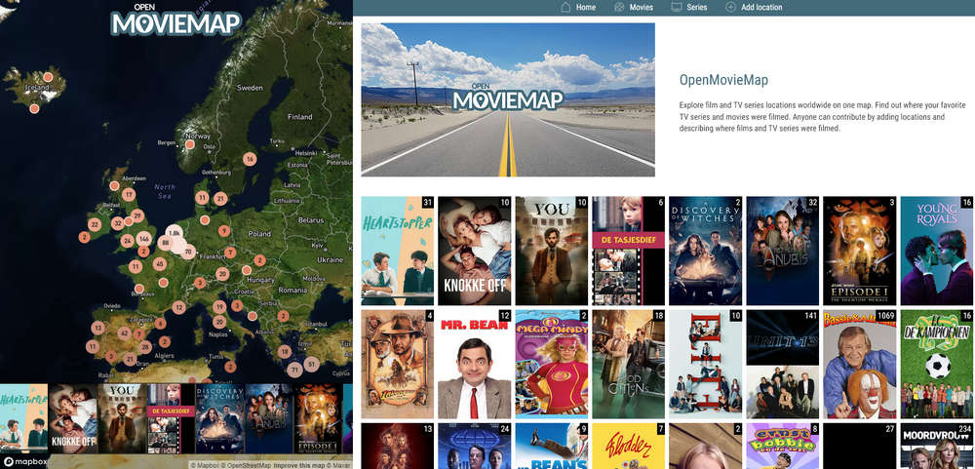Open the Bassie & Adriaan poster
The image size is (975, 469).
click(x=860, y=365)
